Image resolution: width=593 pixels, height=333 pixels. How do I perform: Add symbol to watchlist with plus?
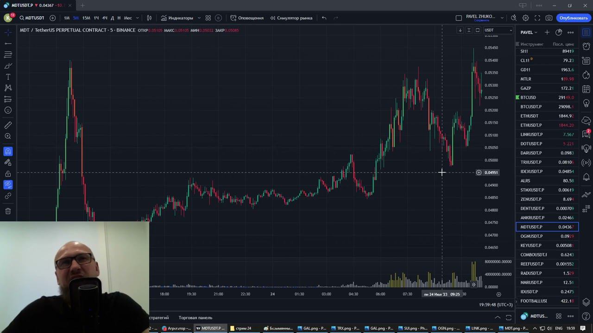point(547,32)
